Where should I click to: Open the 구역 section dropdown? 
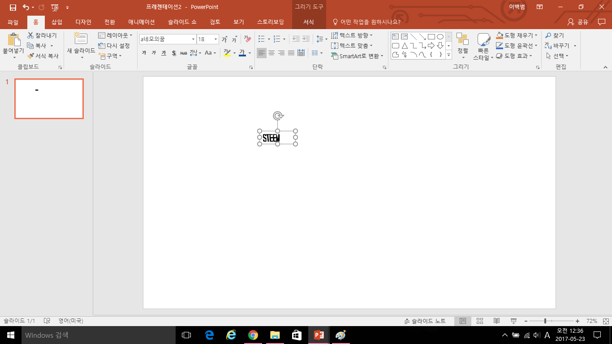[x=110, y=56]
